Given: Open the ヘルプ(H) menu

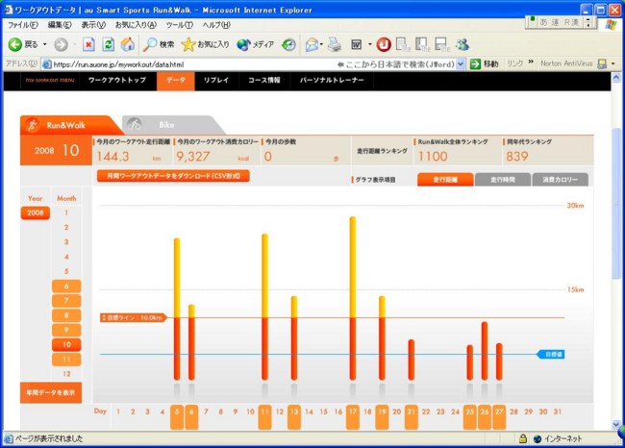Looking at the screenshot, I should click(x=216, y=25).
